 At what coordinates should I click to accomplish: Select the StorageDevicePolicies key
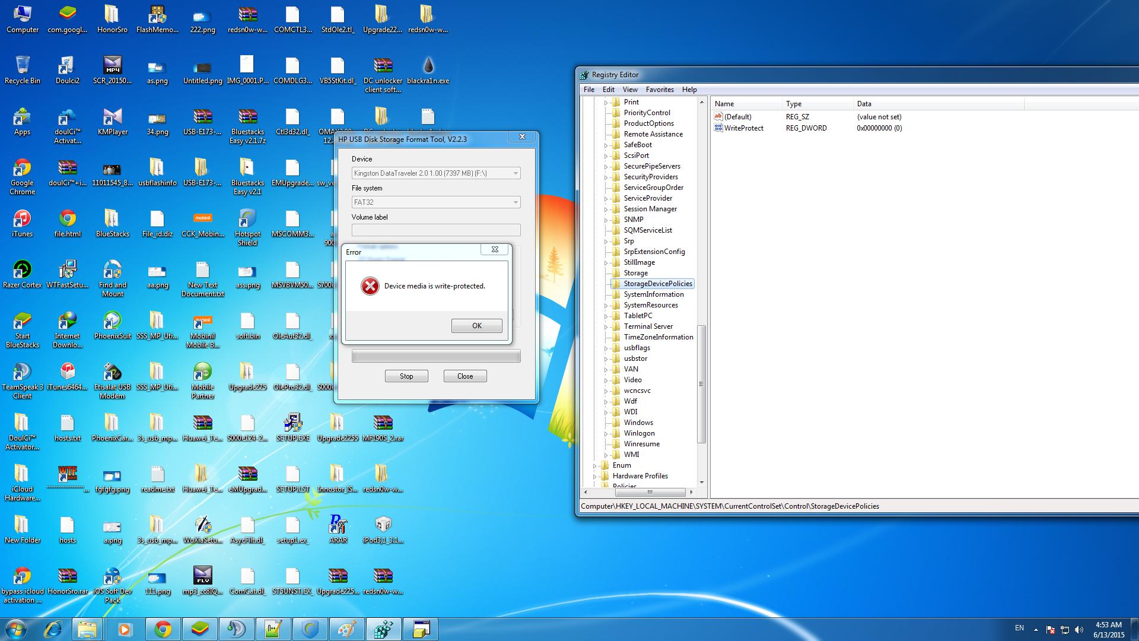click(657, 284)
